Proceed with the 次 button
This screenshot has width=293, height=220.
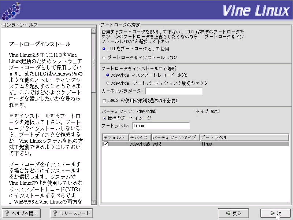275,213
